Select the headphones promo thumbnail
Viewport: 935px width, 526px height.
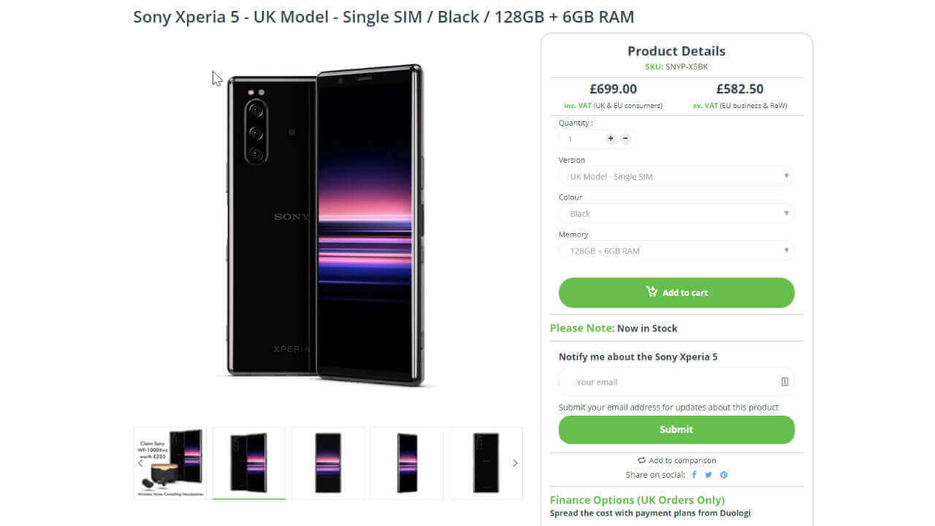(170, 462)
